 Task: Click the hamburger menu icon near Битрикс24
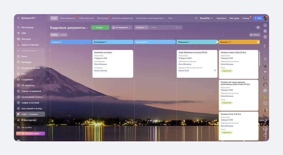coord(18,18)
